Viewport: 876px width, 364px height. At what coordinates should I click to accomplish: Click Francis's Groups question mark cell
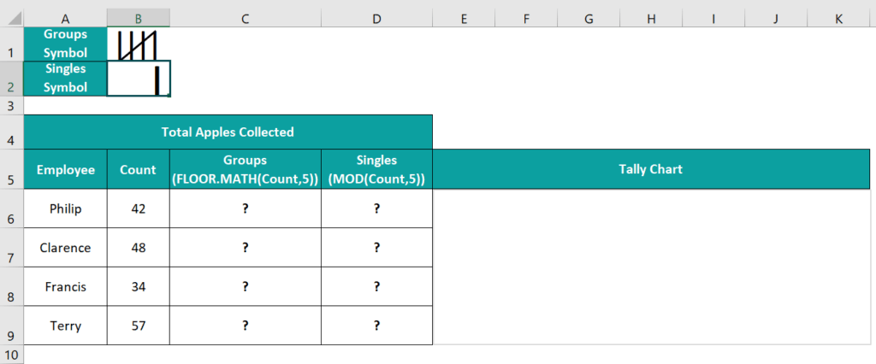[x=246, y=286]
